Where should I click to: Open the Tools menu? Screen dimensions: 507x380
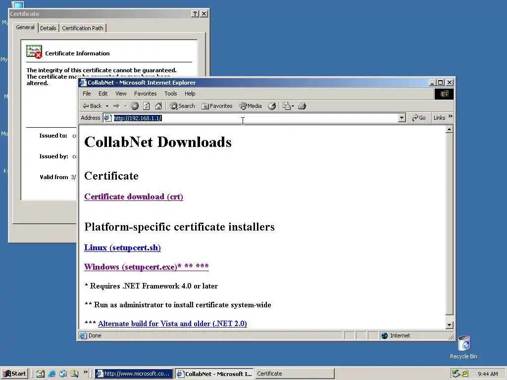coord(171,94)
